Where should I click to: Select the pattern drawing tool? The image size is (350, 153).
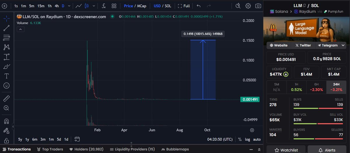pyautogui.click(x=6, y=47)
